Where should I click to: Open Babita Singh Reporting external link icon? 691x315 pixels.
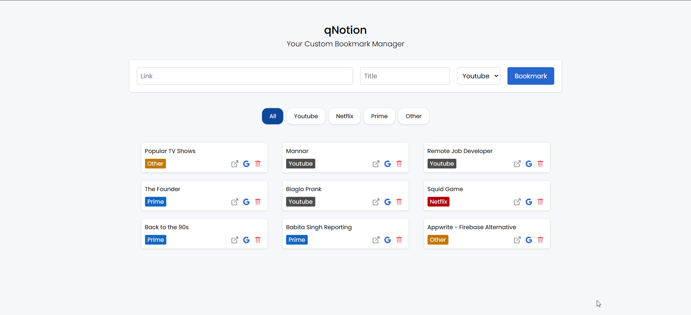pyautogui.click(x=376, y=240)
